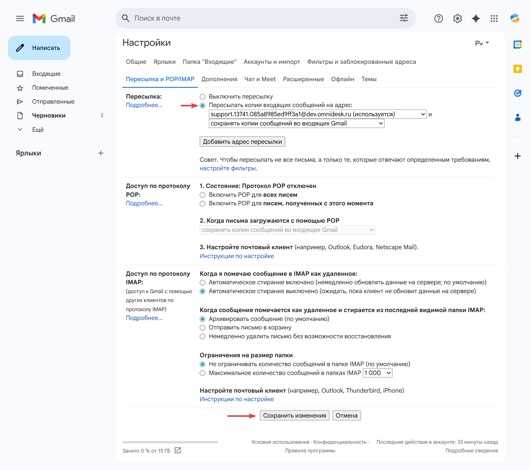Expand the Ещё section in sidebar
530x470 pixels.
point(38,130)
